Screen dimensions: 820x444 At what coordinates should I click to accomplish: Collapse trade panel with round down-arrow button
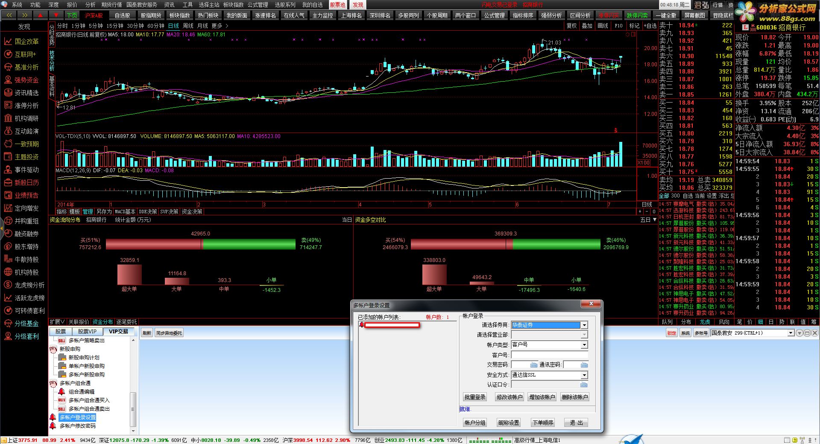pyautogui.click(x=799, y=333)
